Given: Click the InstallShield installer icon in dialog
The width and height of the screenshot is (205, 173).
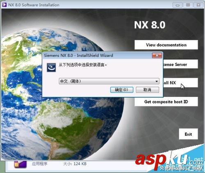Looking at the screenshot, I should (x=51, y=67).
